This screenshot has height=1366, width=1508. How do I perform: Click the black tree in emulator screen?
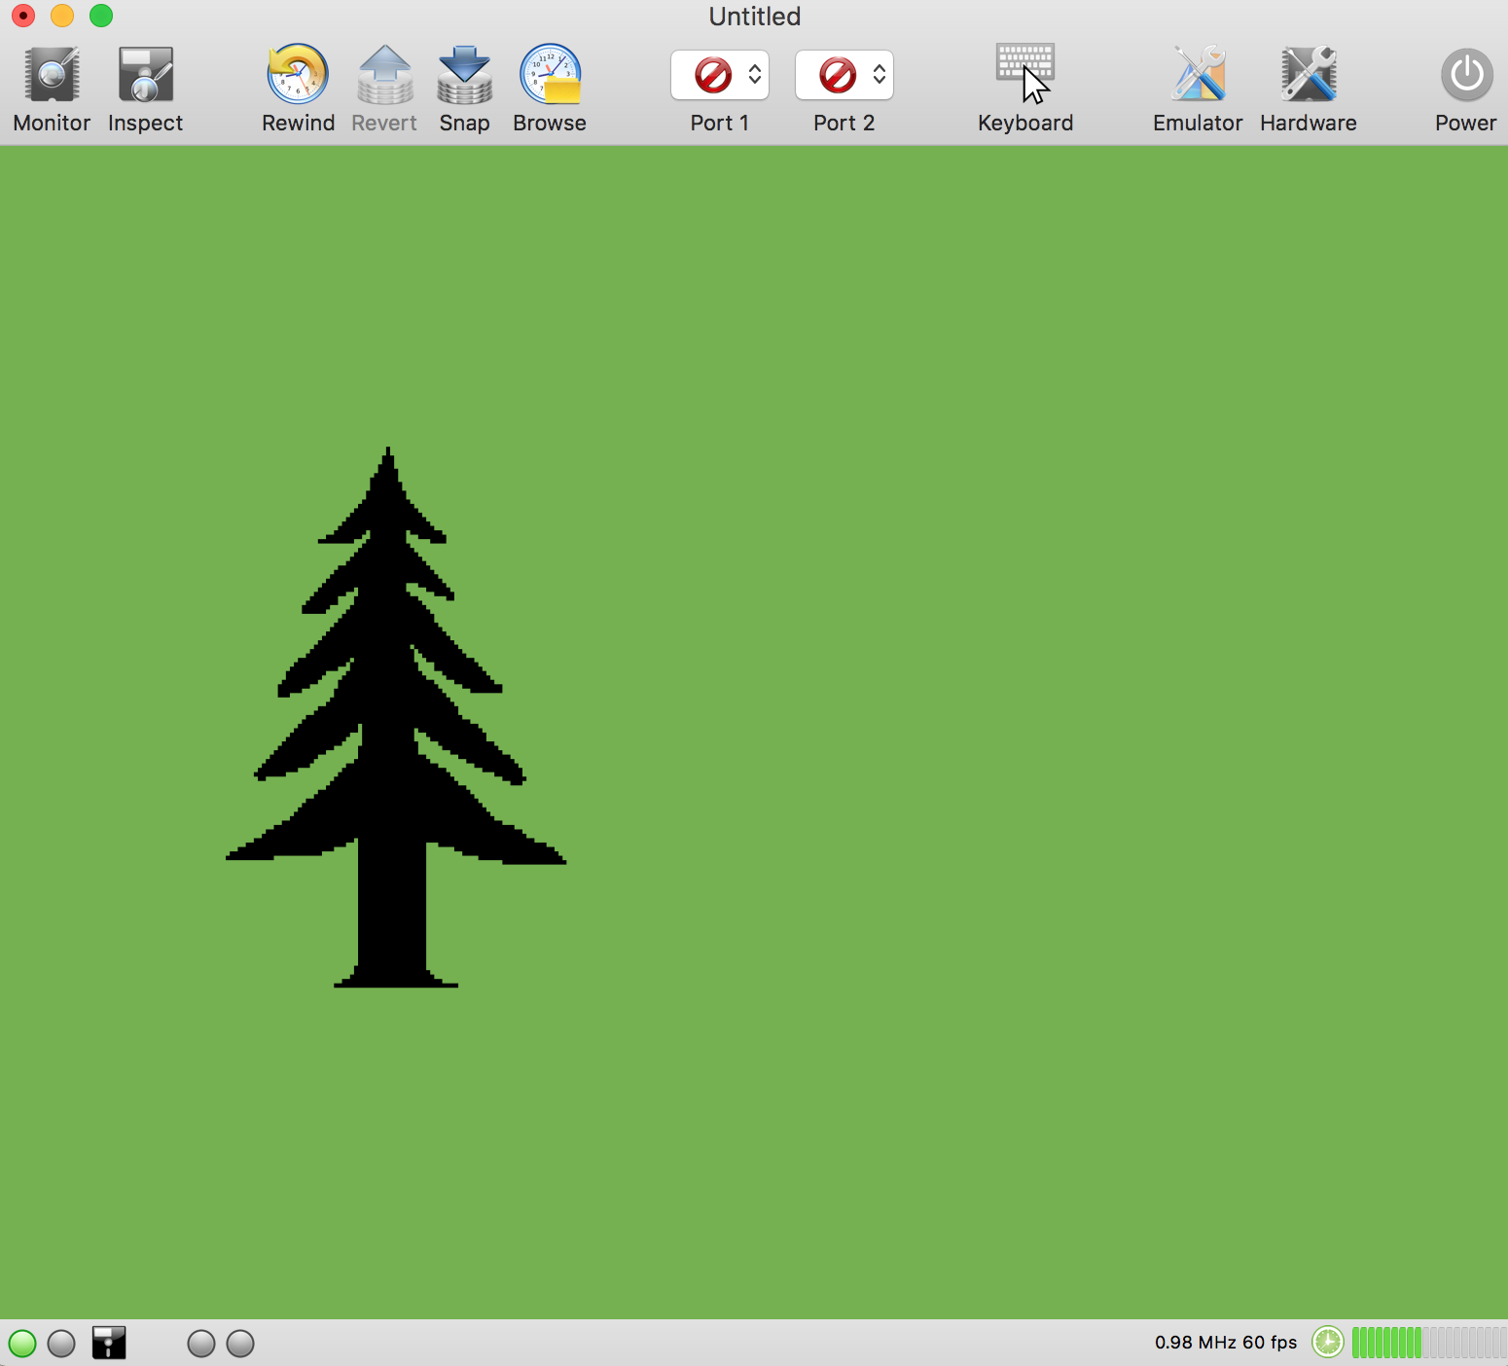click(395, 718)
